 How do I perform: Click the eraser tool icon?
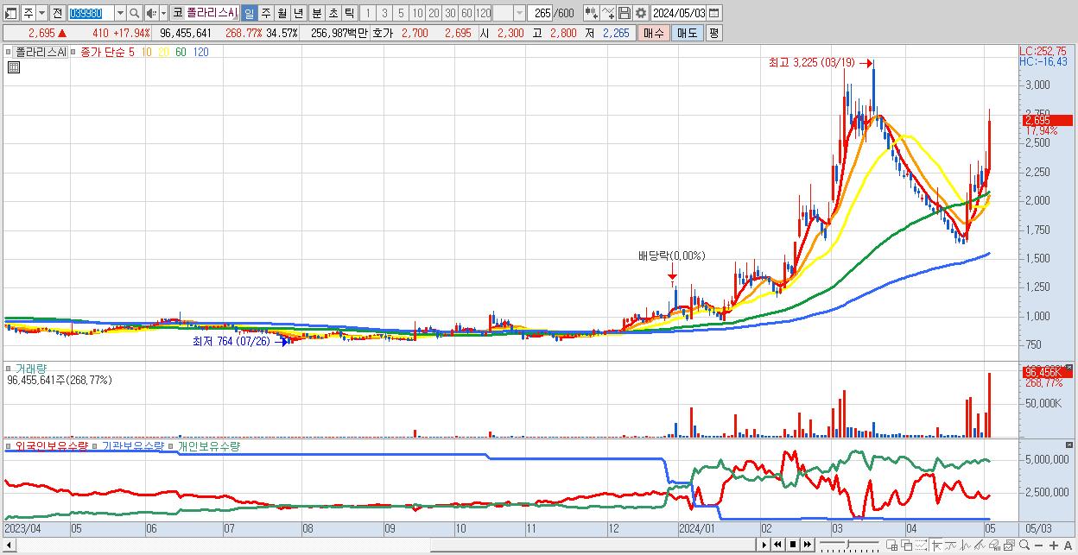click(994, 546)
